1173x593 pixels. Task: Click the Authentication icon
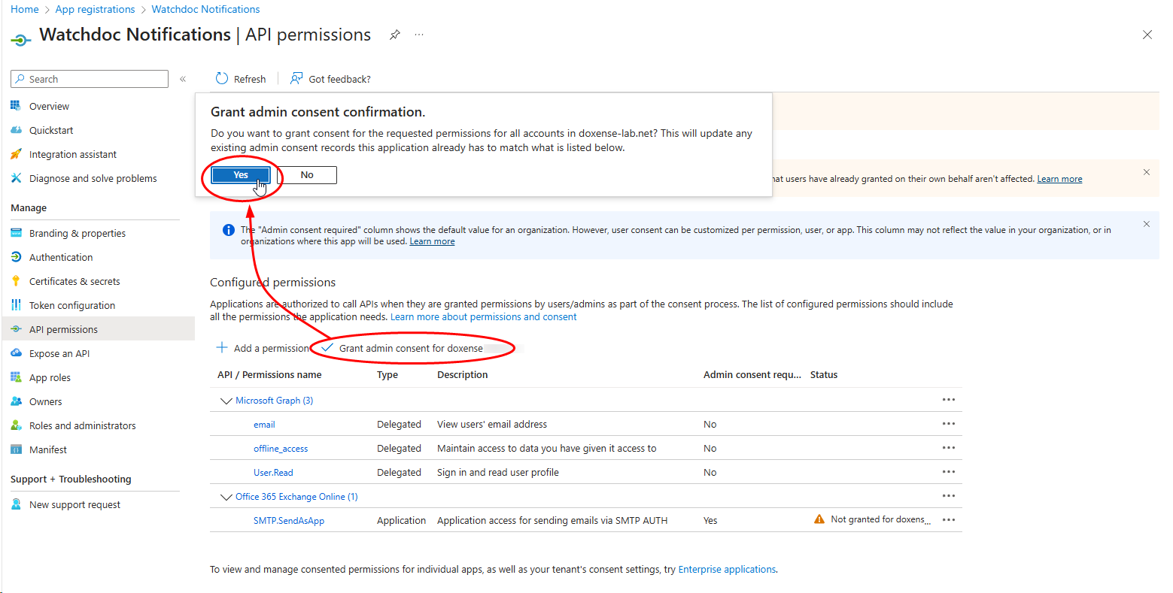(16, 257)
